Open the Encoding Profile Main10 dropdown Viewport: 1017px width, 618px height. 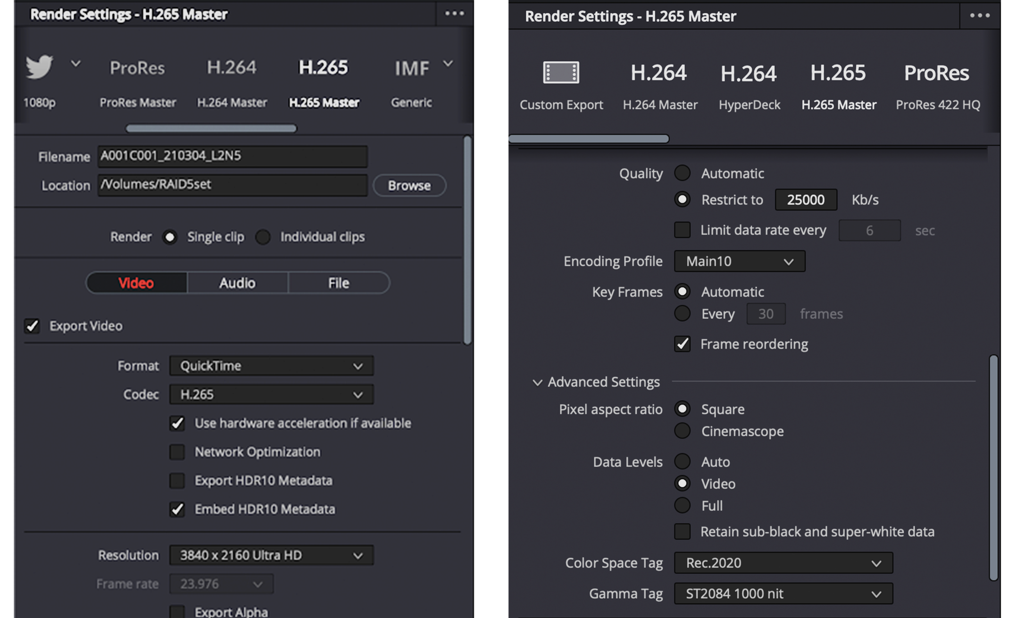pyautogui.click(x=739, y=261)
